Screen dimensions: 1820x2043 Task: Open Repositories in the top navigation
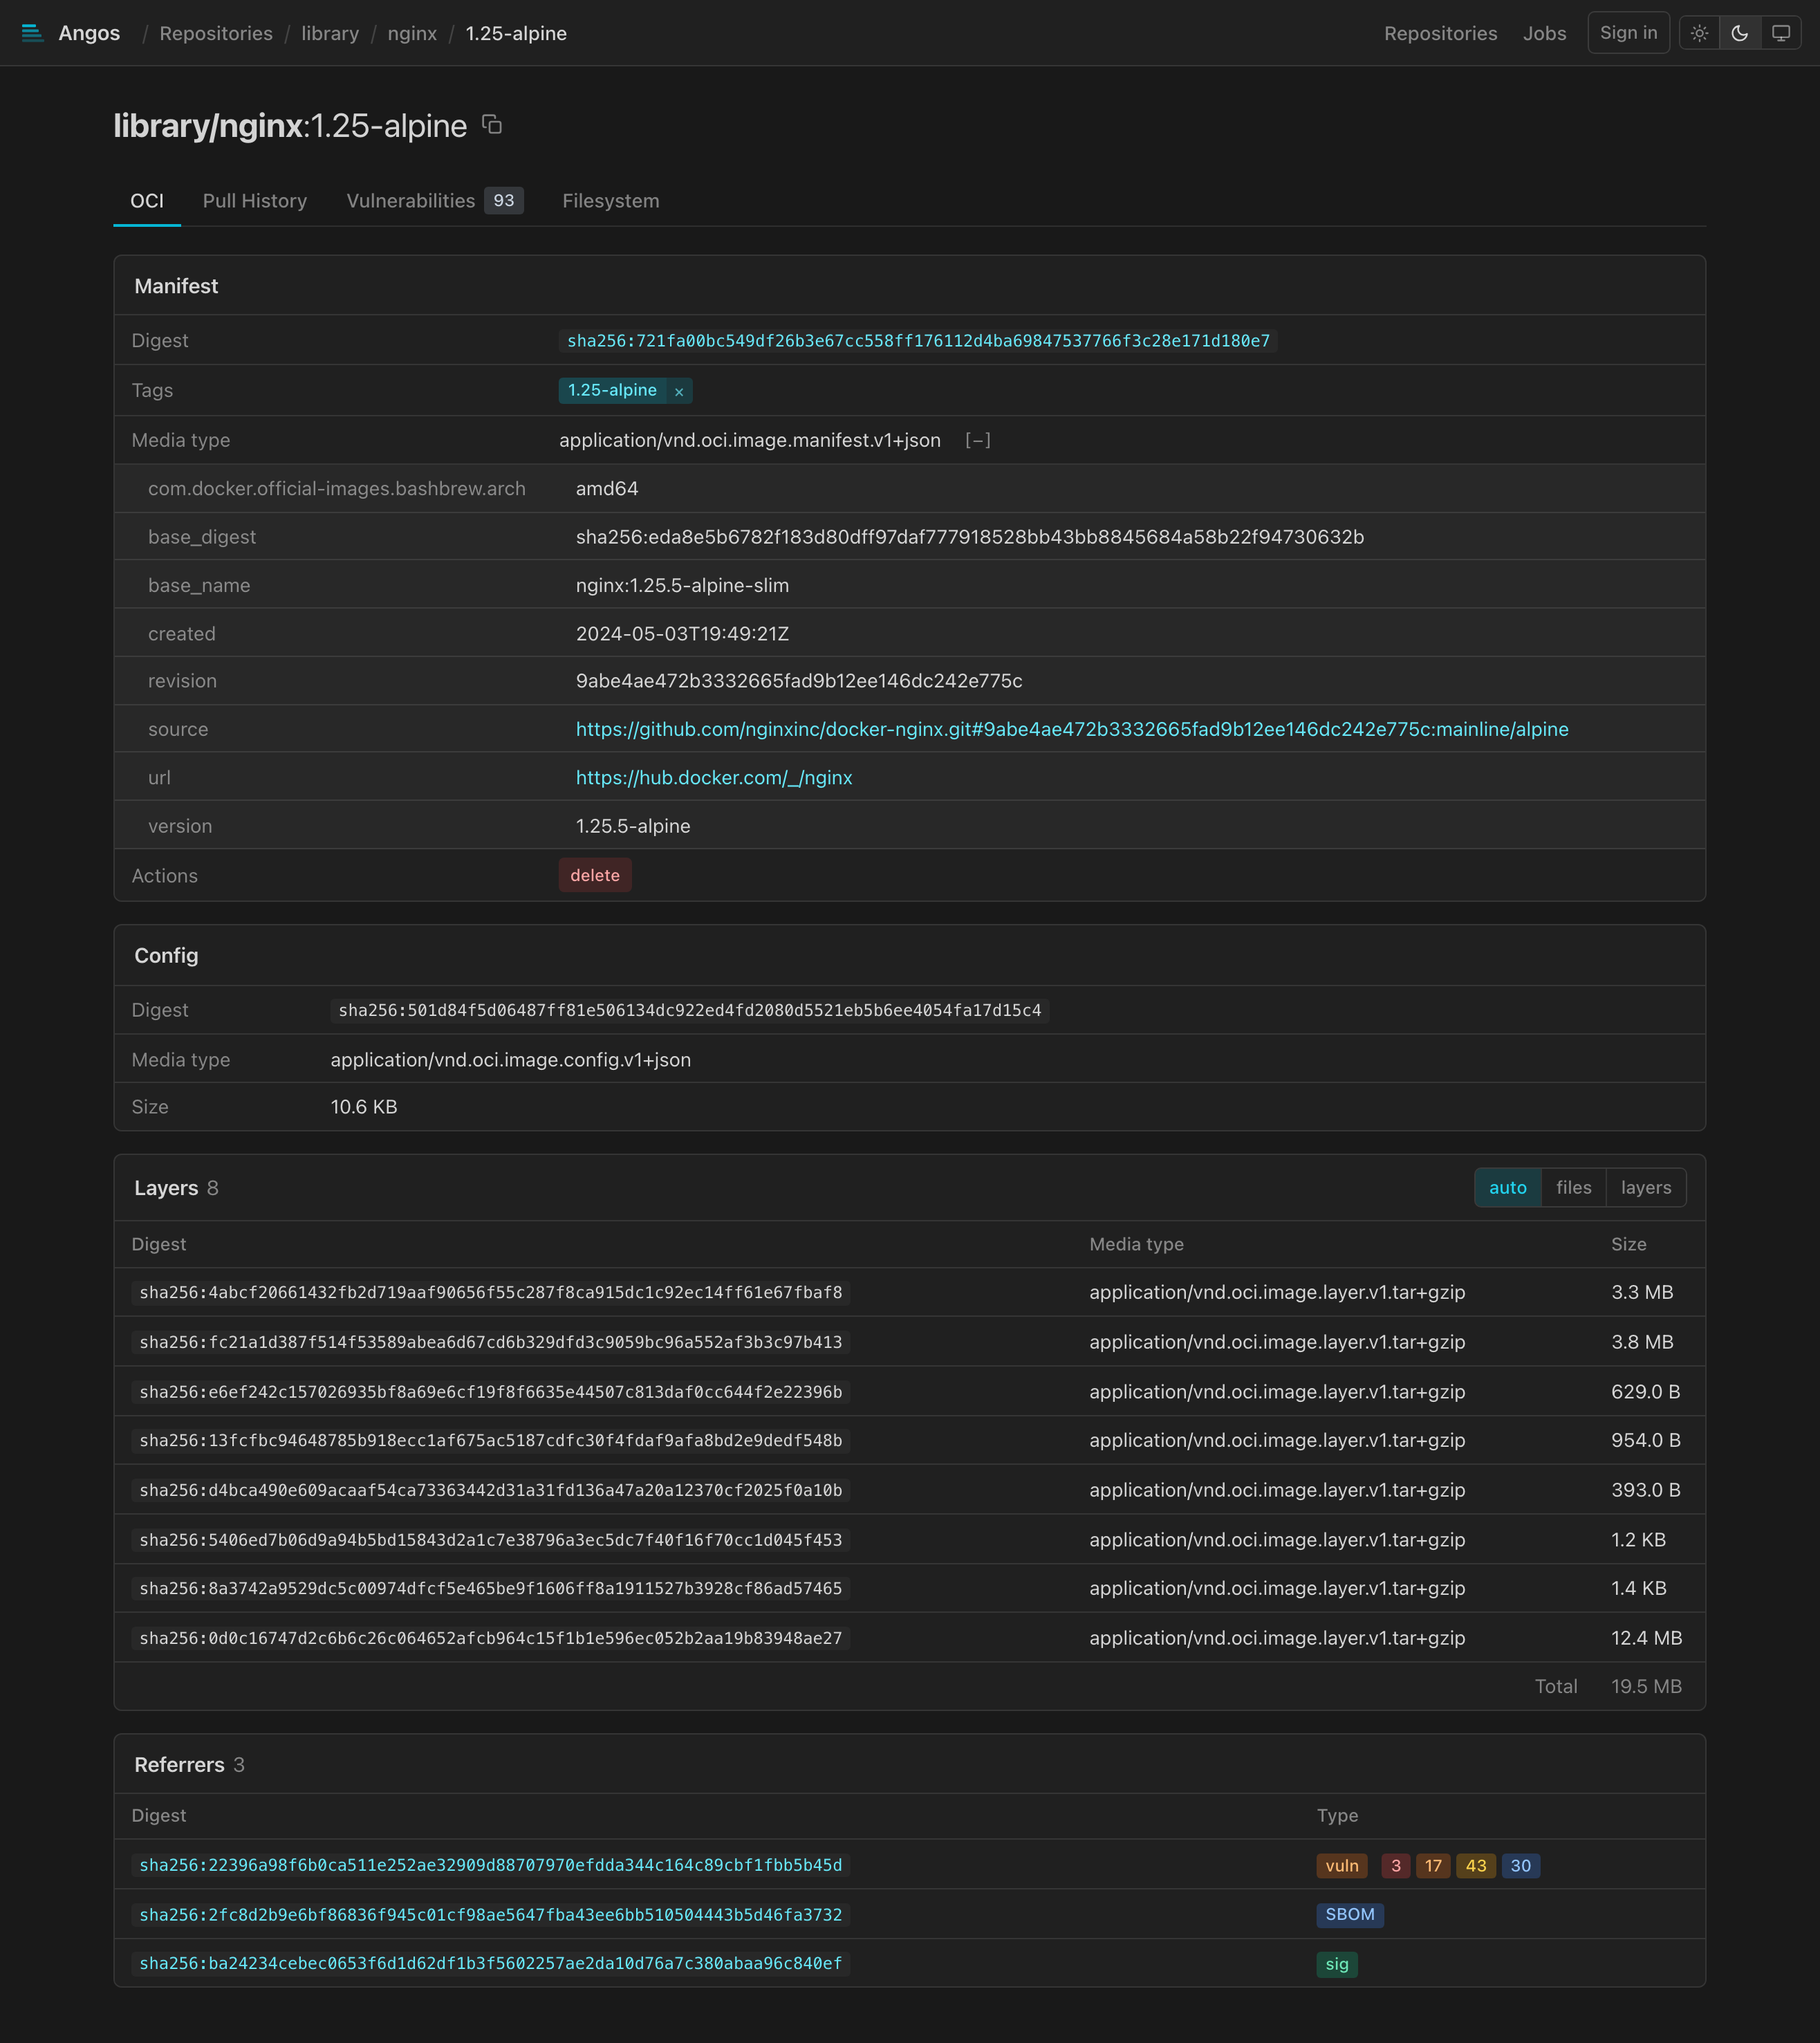(1441, 33)
